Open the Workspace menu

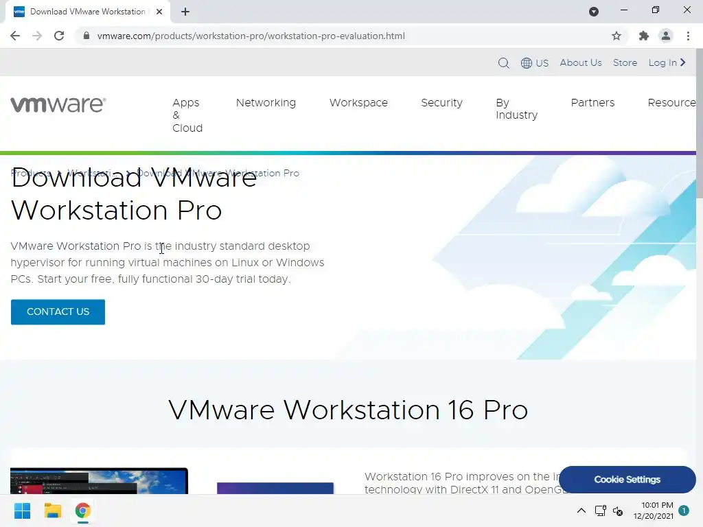click(x=358, y=103)
